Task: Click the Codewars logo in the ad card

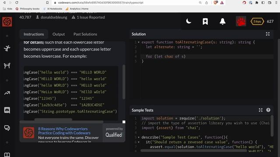Action: pos(28,133)
